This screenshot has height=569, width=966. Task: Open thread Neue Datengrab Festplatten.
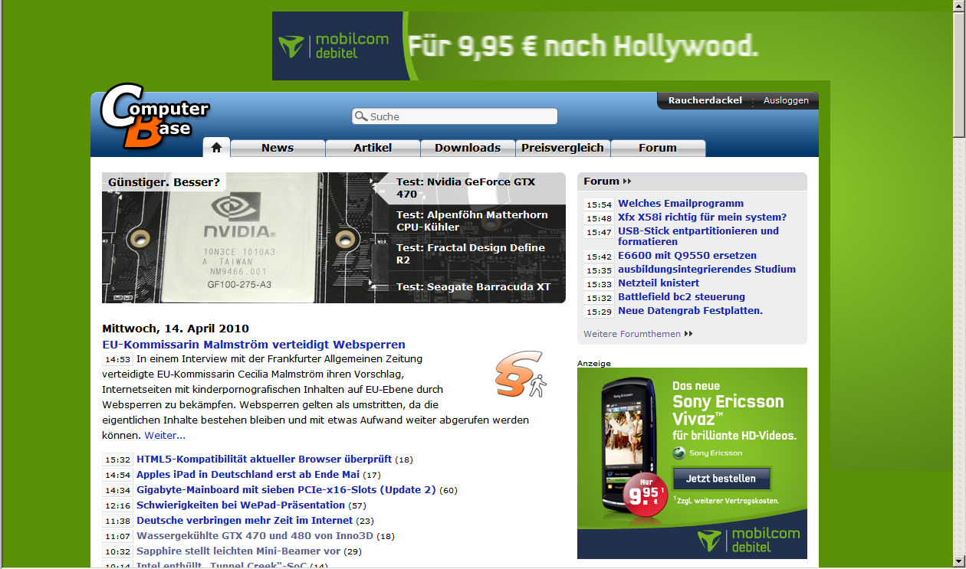(690, 310)
